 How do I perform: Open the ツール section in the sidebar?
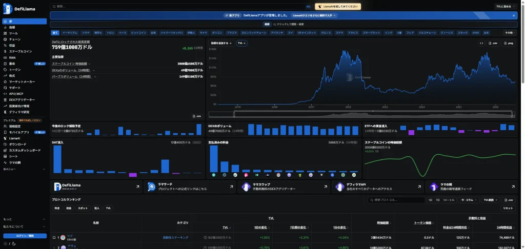tap(25, 33)
